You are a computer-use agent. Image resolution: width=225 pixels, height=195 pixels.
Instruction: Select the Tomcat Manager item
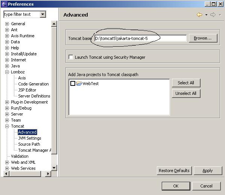coord(35,150)
